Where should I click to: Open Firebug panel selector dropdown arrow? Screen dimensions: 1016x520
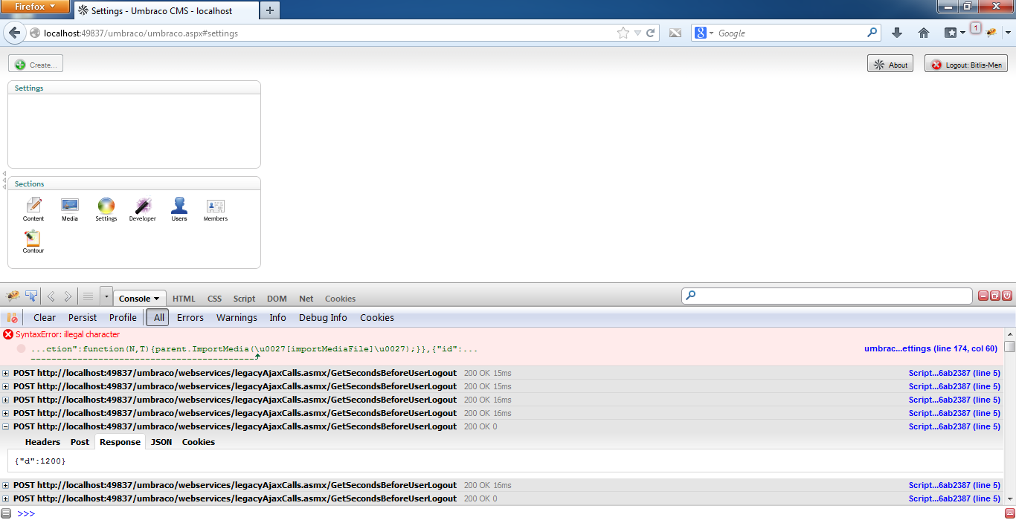[x=106, y=297]
